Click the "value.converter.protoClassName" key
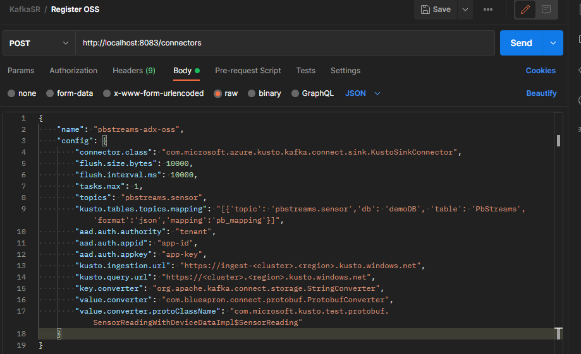 147,312
